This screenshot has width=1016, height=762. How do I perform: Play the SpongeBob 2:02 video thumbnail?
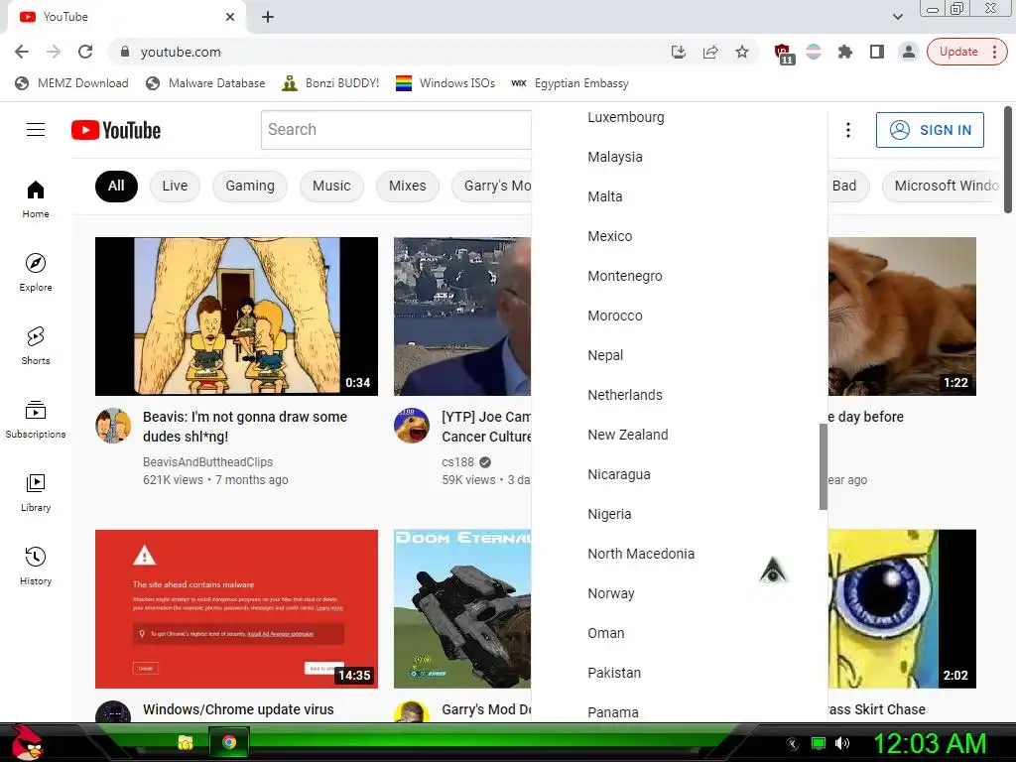[x=902, y=609]
